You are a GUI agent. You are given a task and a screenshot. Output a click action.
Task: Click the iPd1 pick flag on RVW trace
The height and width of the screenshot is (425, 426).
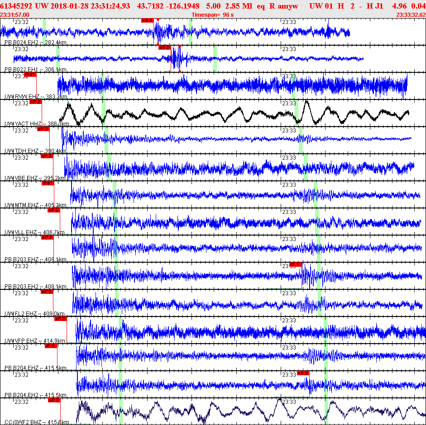coord(30,75)
